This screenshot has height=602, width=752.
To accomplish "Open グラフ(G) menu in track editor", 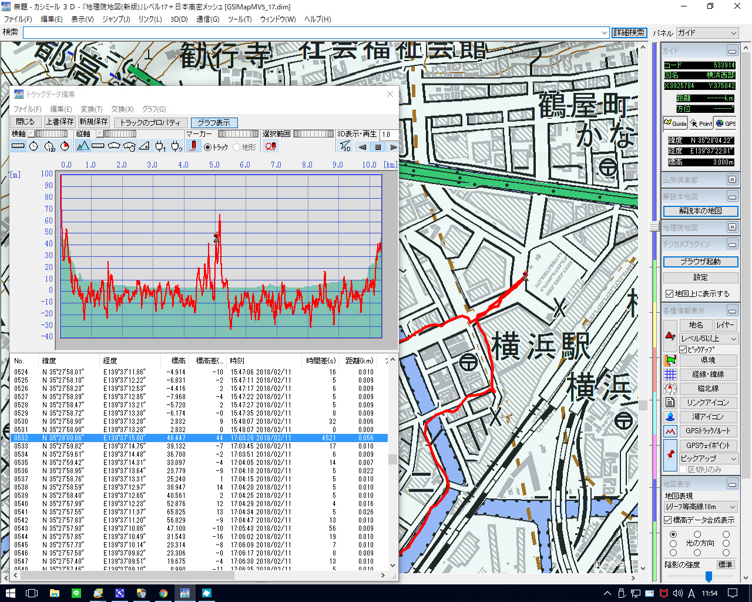I will click(154, 109).
